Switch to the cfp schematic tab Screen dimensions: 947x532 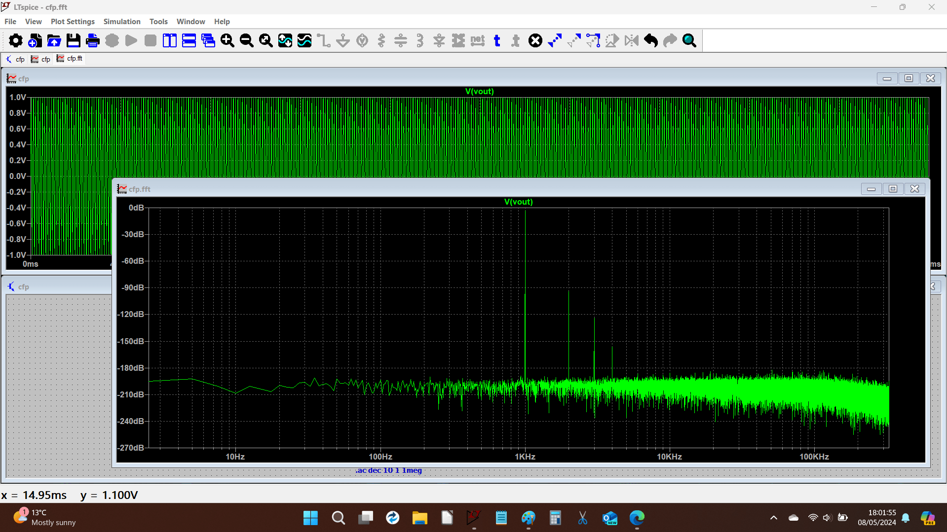pos(15,59)
